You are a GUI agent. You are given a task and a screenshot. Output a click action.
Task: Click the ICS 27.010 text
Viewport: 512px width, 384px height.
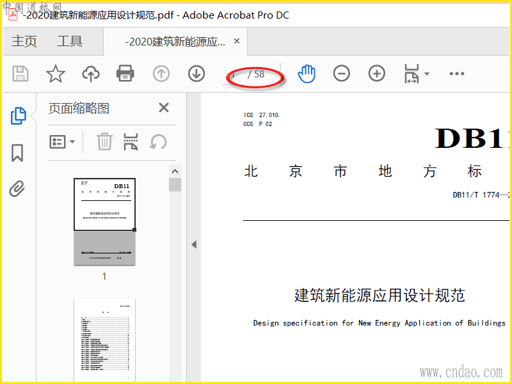pos(262,115)
